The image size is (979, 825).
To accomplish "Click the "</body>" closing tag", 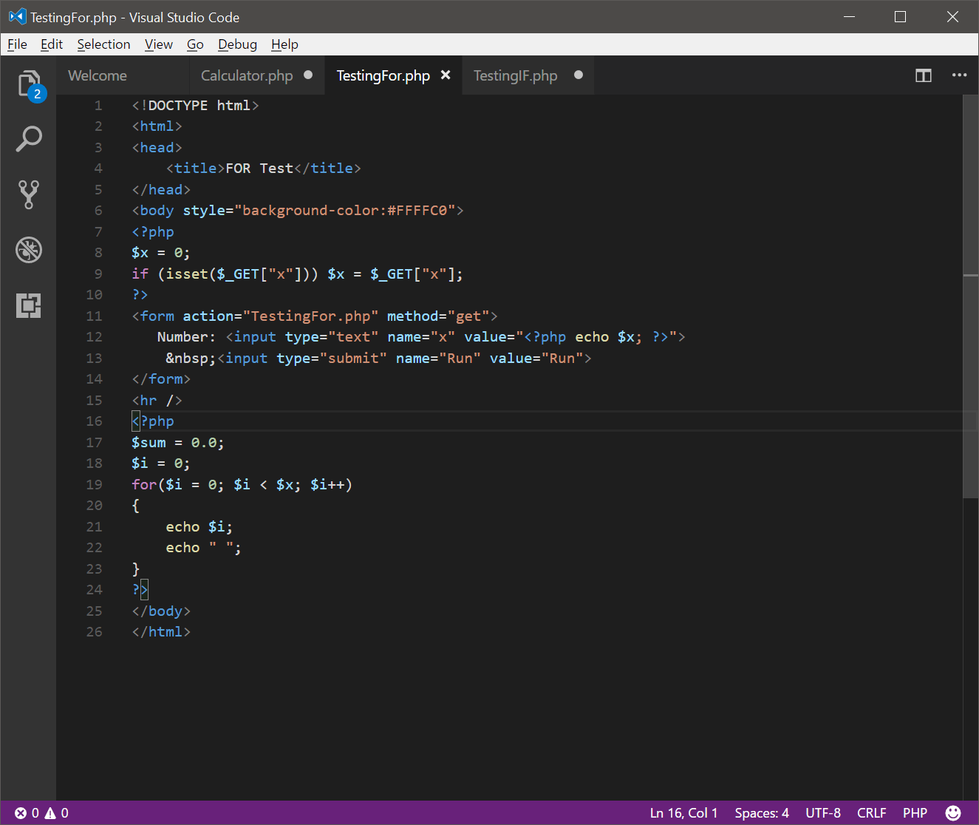I will 161,611.
